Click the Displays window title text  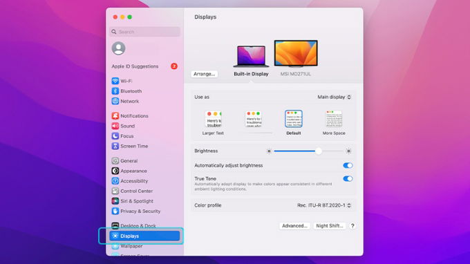pyautogui.click(x=205, y=17)
